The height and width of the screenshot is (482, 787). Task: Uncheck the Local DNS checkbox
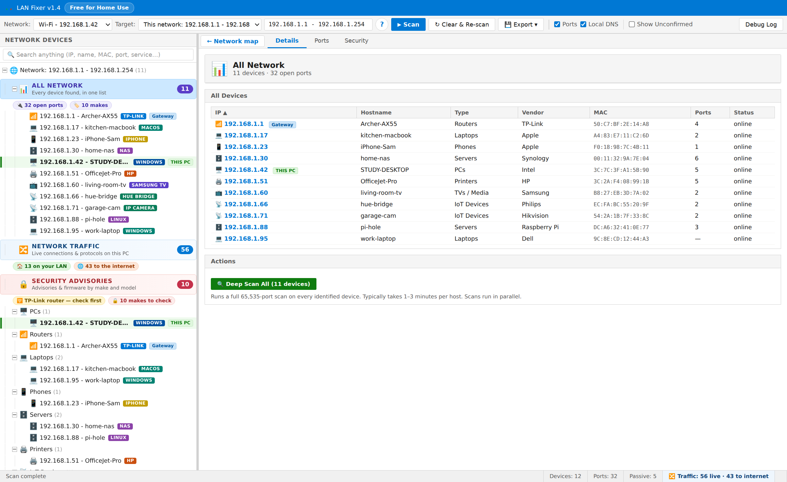[583, 24]
